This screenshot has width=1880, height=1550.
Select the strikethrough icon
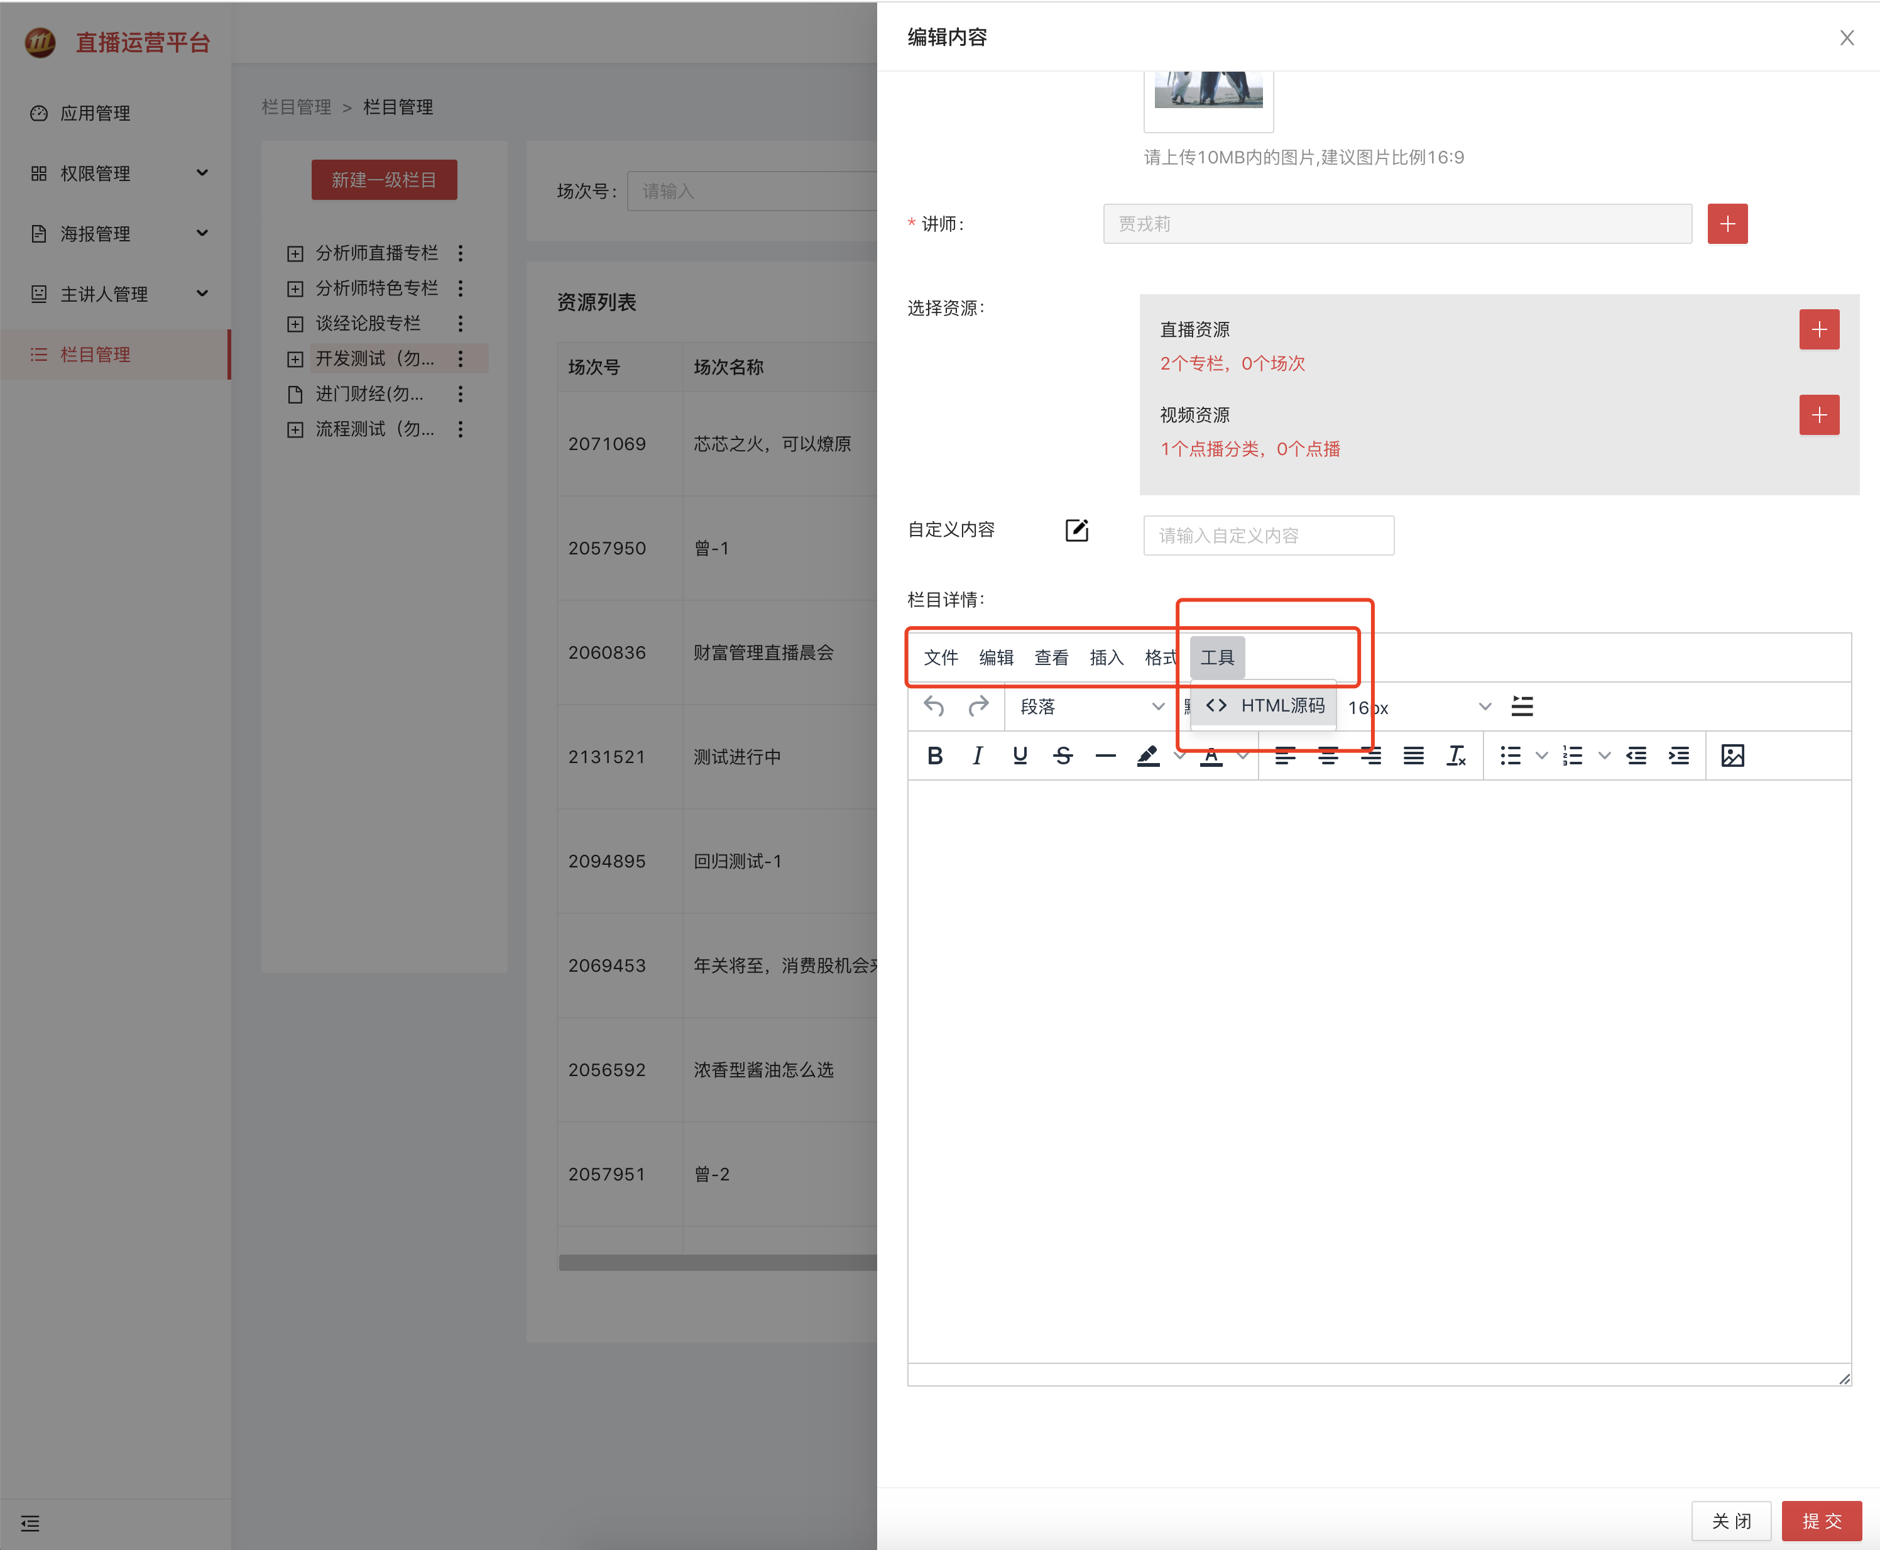tap(1063, 756)
